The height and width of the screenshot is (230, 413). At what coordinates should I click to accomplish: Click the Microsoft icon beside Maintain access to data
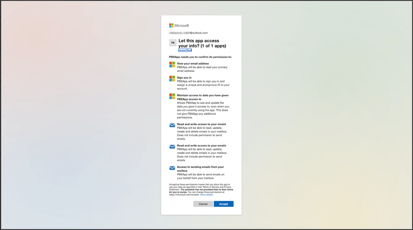172,96
